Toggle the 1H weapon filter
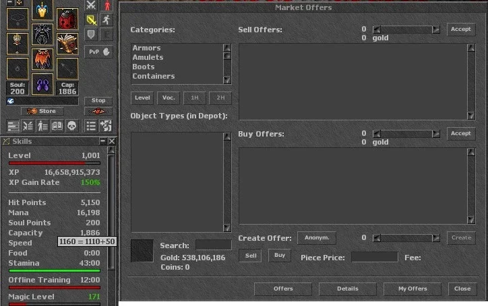 pos(195,98)
